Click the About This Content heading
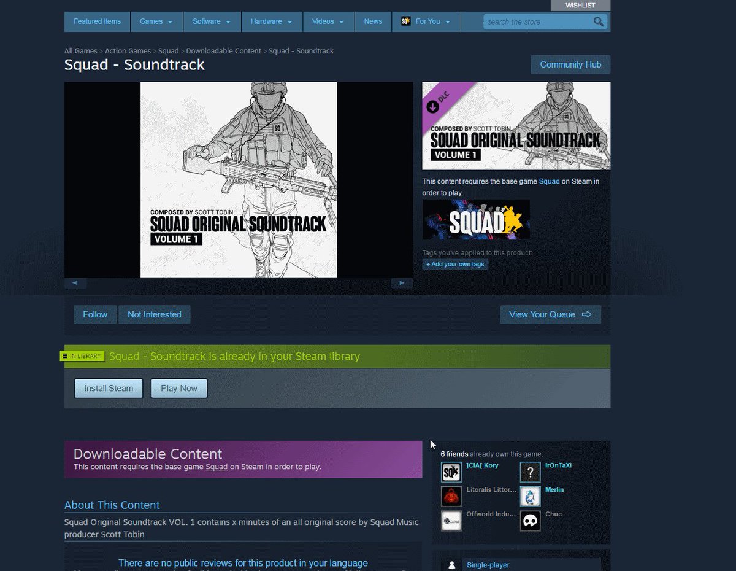The width and height of the screenshot is (736, 571). click(112, 505)
